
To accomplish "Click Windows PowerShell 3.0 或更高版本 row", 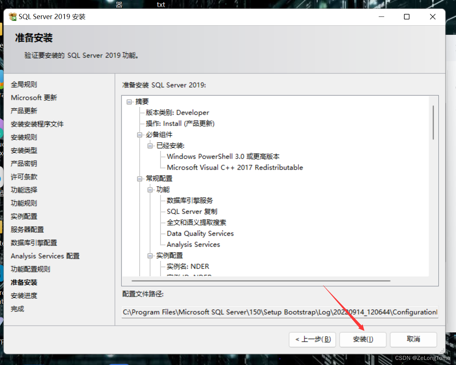I will click(223, 156).
